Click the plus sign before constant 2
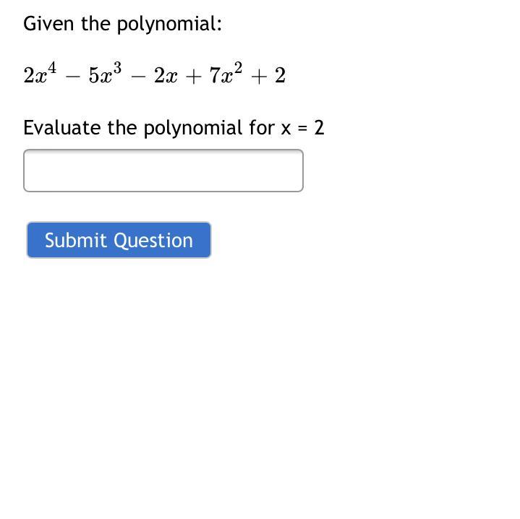Viewport: 520px width, 519px height. coord(259,77)
